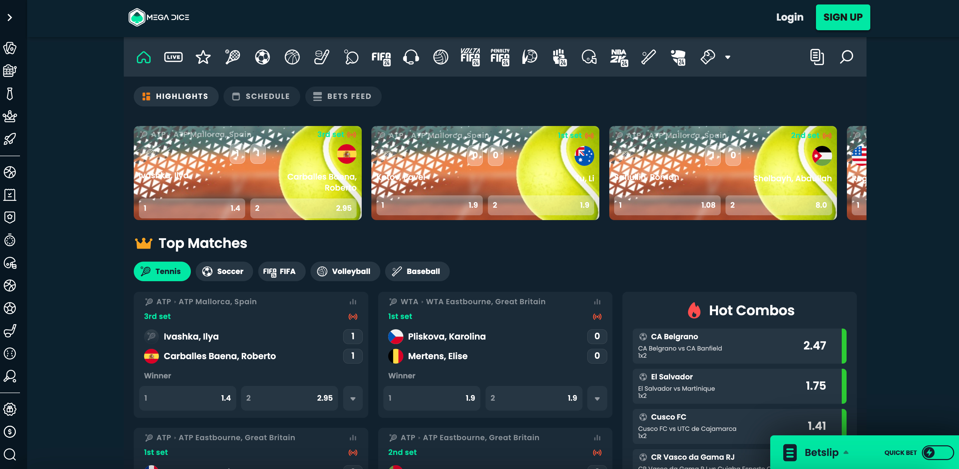Viewport: 959px width, 469px height.
Task: Select the NBA 2K24 icon
Action: click(619, 58)
